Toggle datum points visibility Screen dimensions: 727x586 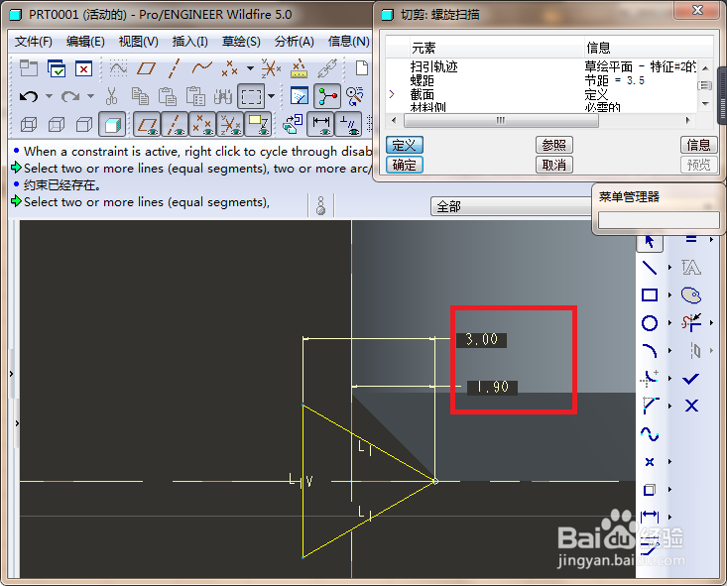click(x=202, y=124)
